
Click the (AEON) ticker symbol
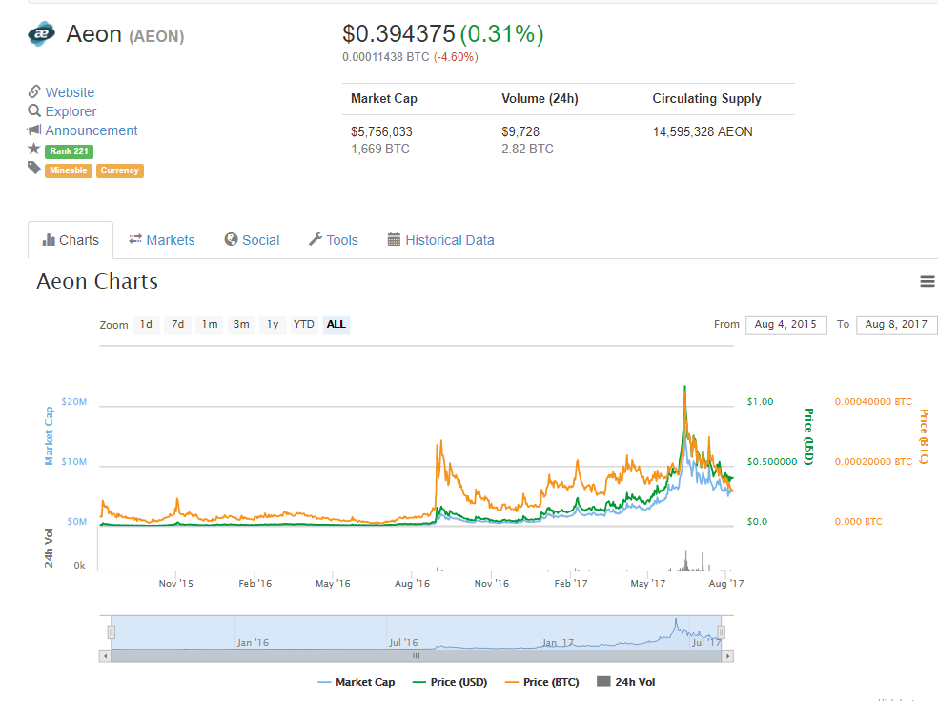(x=156, y=37)
